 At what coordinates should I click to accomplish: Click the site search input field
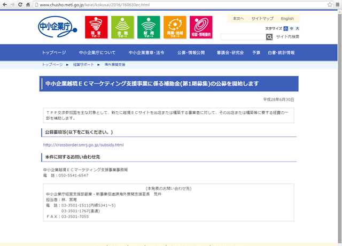[x=243, y=37]
